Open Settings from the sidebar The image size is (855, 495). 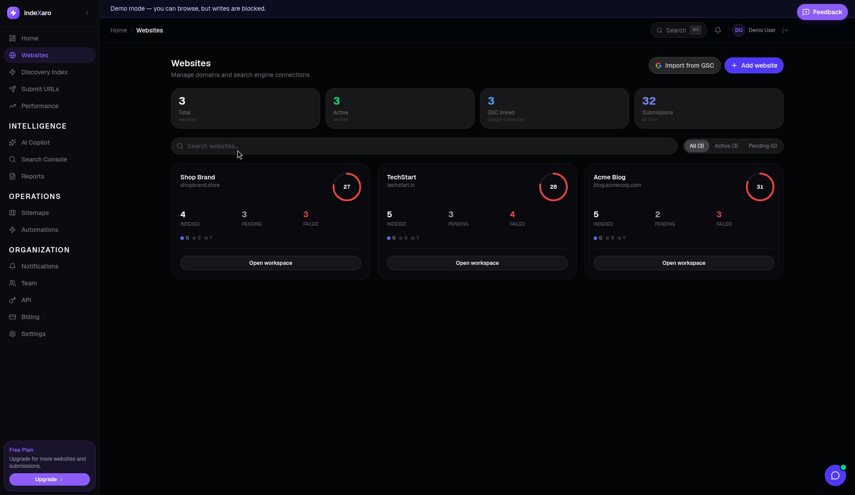49,334
